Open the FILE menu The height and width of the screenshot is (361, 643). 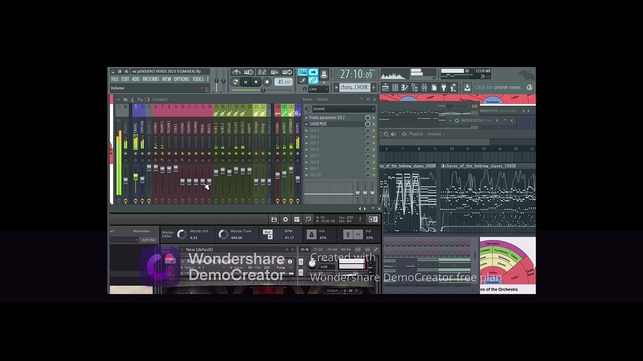coord(115,79)
